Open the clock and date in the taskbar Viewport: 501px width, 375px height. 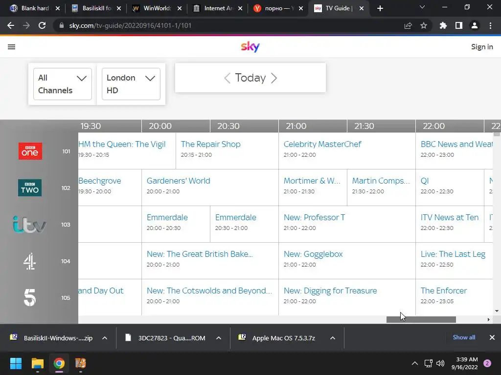click(465, 363)
